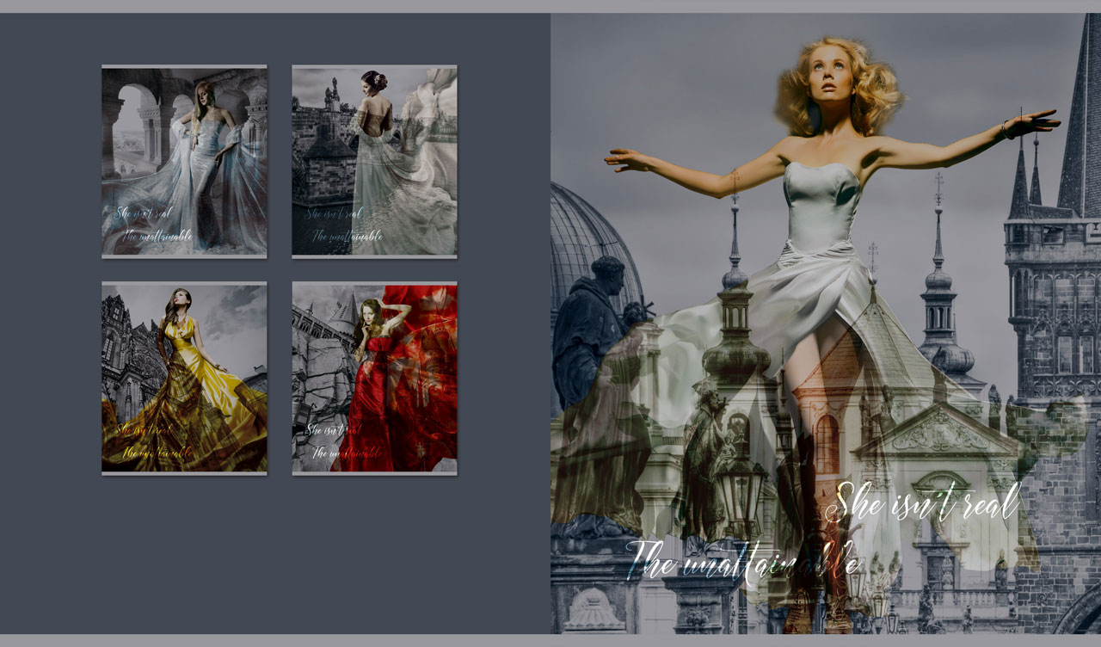Open the blue gown thumbnail with stone arches
This screenshot has width=1101, height=647.
(184, 161)
